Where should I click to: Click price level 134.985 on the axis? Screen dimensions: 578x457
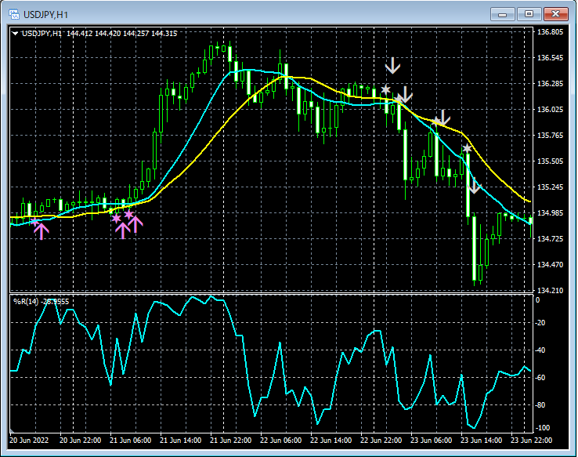[x=550, y=213]
